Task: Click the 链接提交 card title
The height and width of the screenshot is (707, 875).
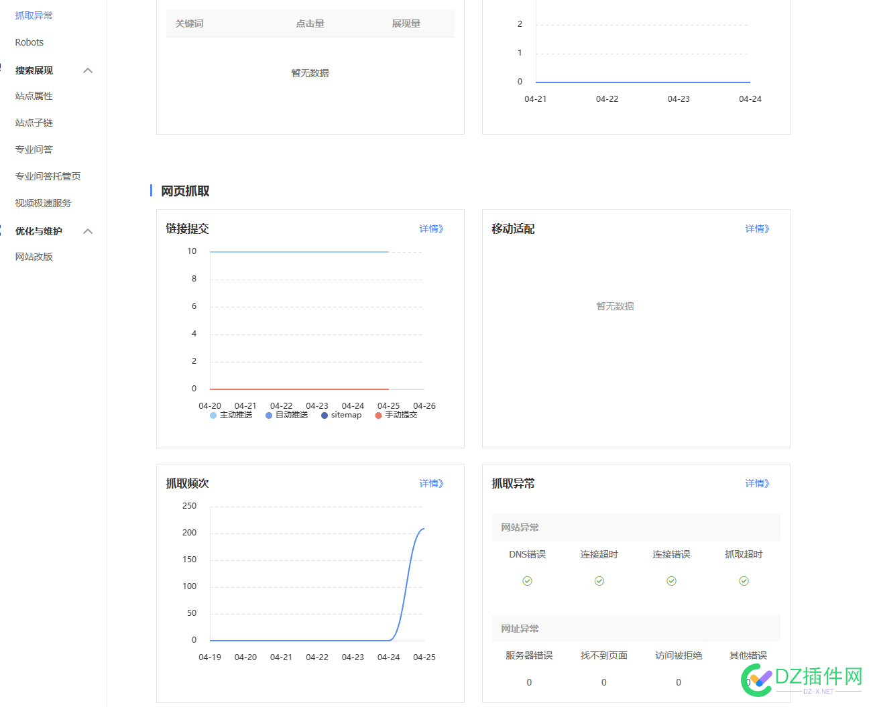Action: click(x=188, y=229)
